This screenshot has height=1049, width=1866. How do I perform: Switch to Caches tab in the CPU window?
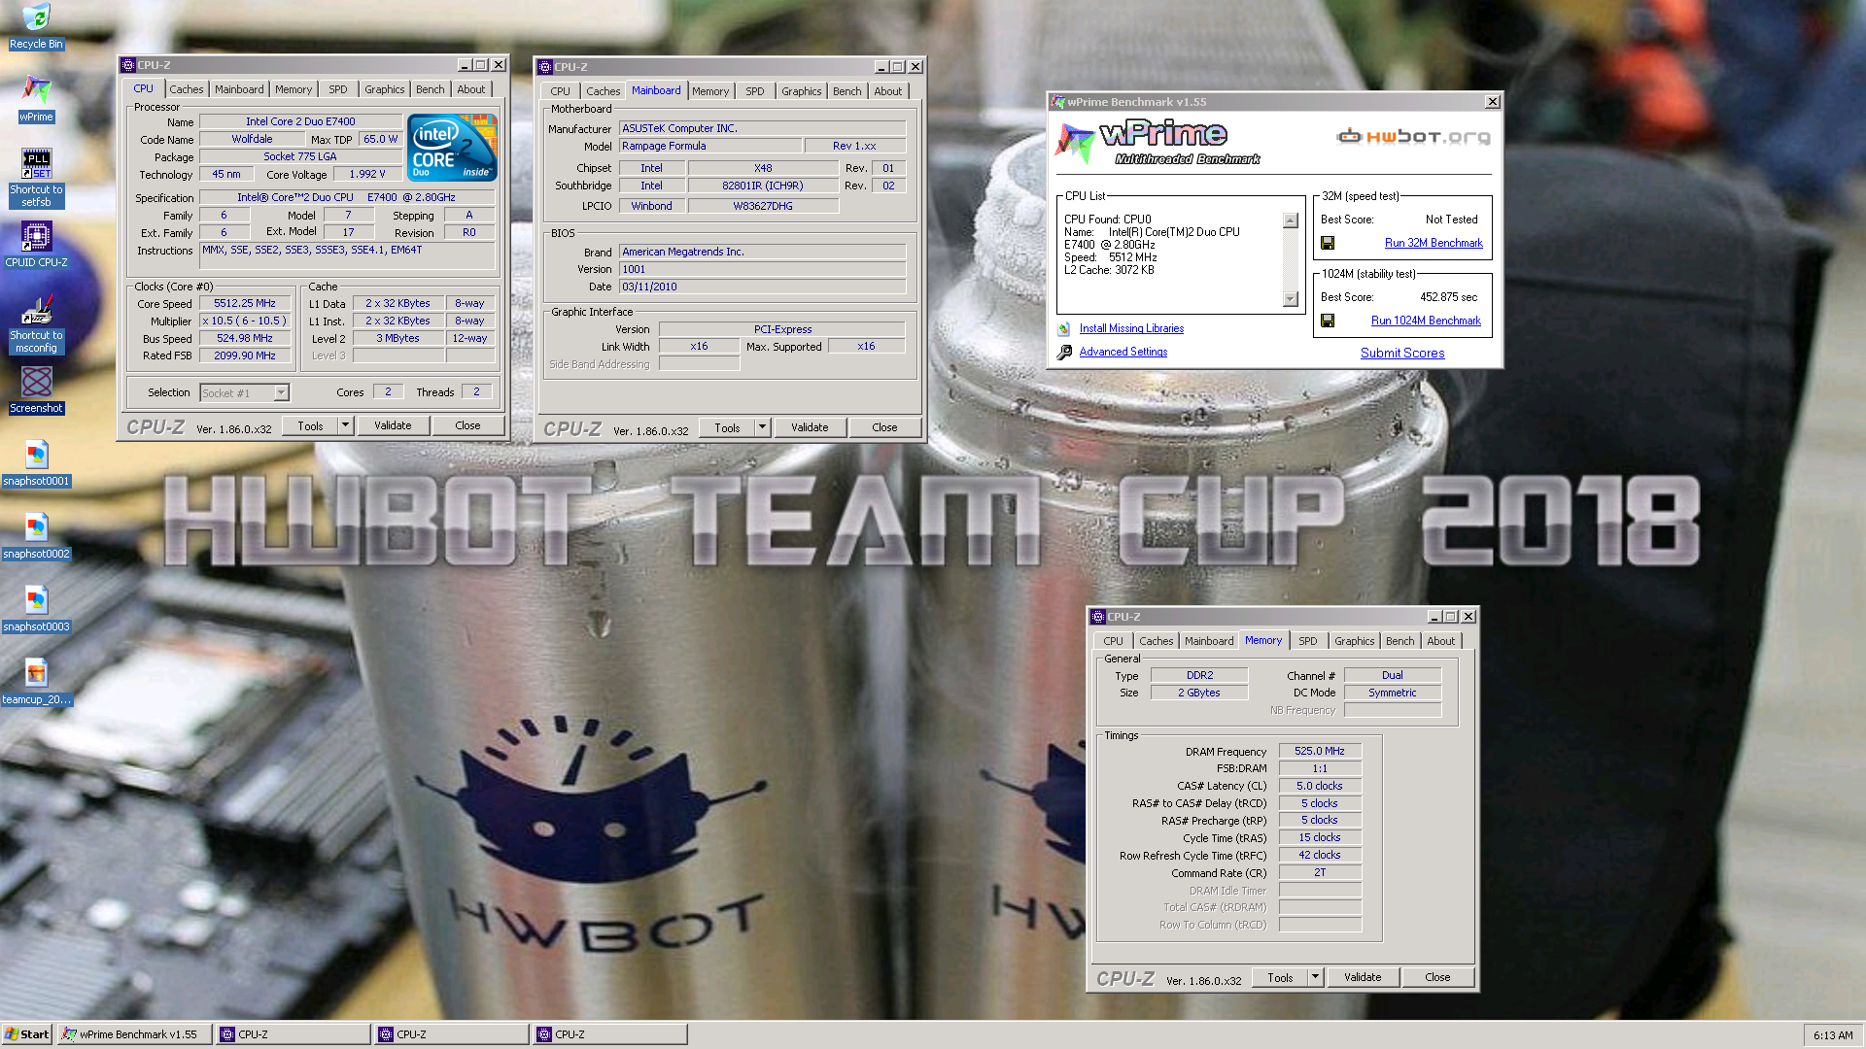point(186,89)
